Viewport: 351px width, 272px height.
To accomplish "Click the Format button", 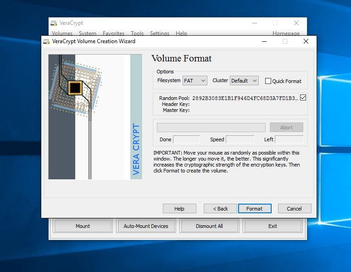I will (255, 209).
